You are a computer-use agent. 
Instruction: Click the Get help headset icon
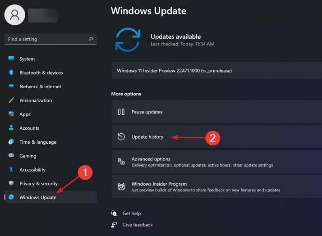114,213
